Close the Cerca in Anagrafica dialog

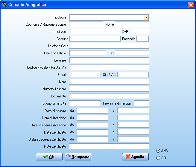coord(191,5)
